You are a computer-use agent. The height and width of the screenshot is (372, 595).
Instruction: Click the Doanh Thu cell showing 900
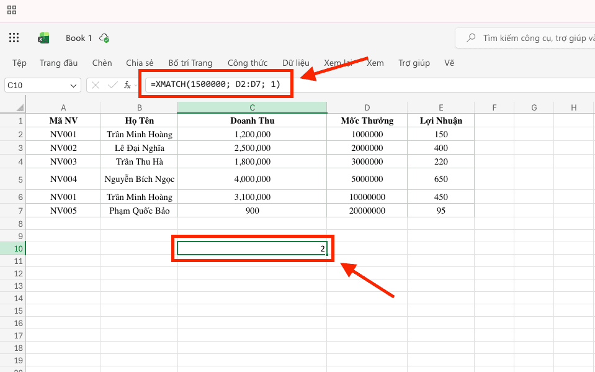252,211
